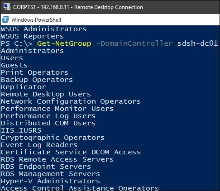220x191 pixels.
Task: Click the Windows PowerShell title bar
Action: pos(110,19)
